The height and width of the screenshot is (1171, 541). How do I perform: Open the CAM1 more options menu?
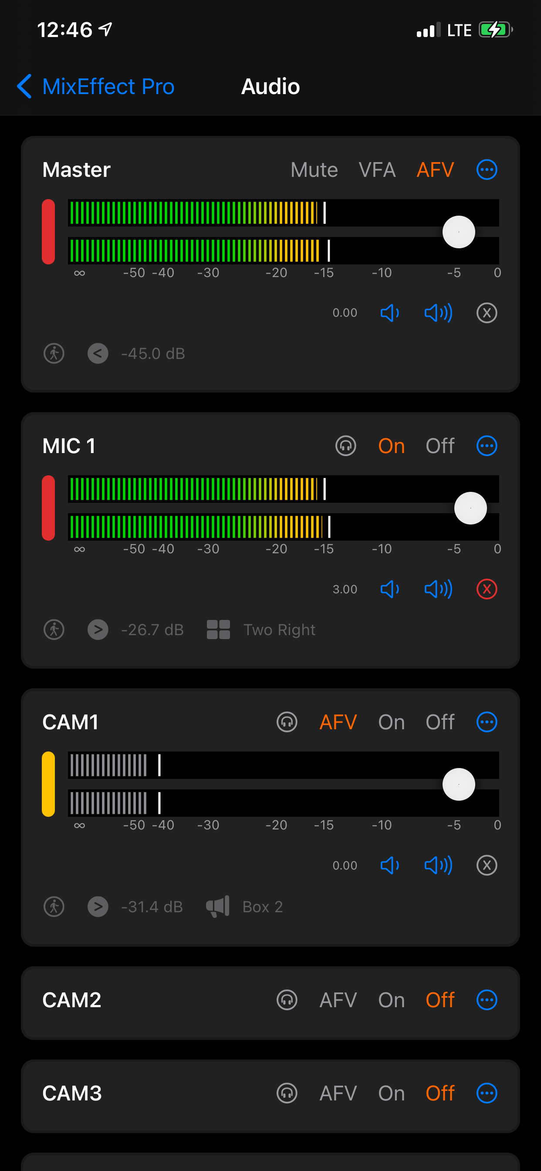tap(487, 722)
